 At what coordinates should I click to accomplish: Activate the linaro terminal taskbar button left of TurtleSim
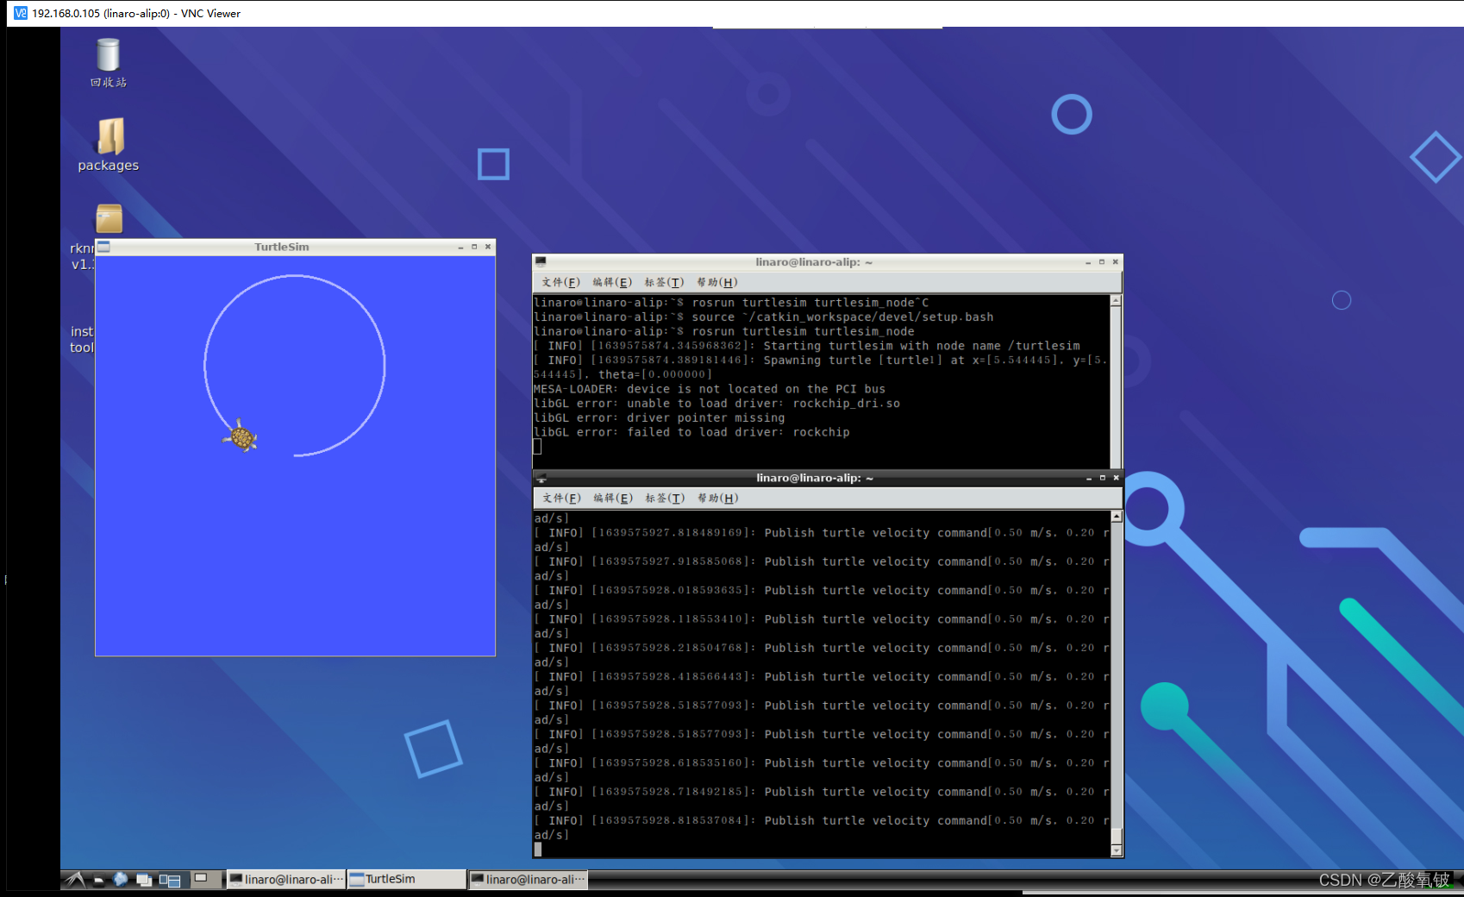pyautogui.click(x=285, y=879)
